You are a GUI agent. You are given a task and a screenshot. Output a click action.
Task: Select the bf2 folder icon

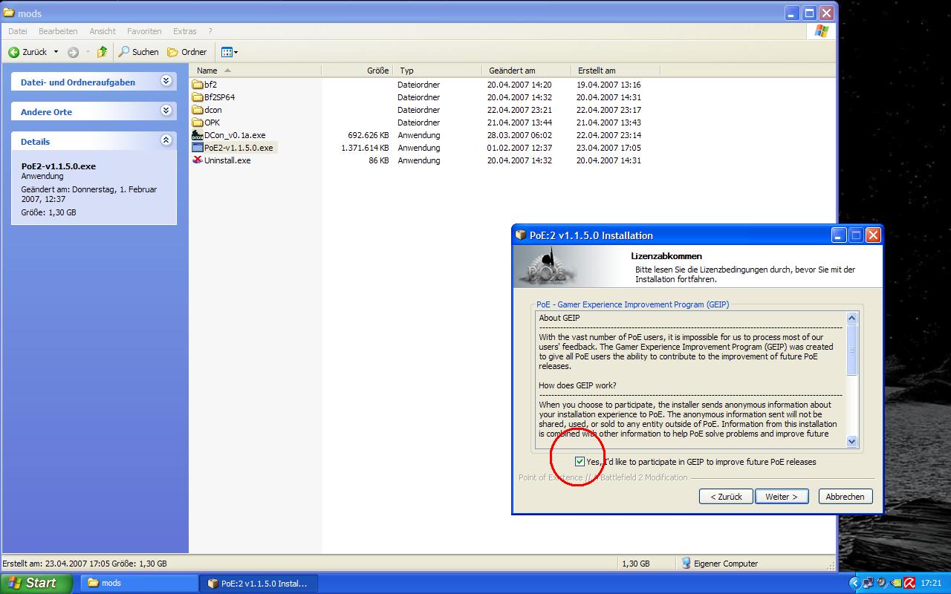coord(198,85)
